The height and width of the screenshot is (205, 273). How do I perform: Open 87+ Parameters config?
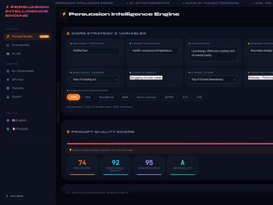tap(27, 71)
